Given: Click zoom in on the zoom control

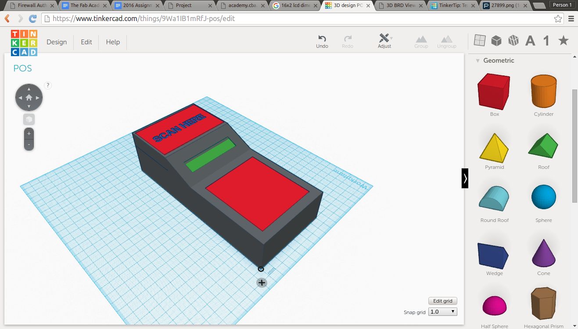Looking at the screenshot, I should [29, 134].
